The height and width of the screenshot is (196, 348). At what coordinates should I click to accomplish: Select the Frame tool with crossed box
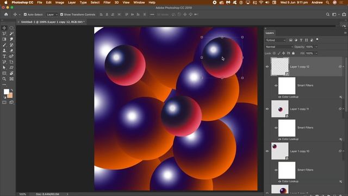(11, 79)
